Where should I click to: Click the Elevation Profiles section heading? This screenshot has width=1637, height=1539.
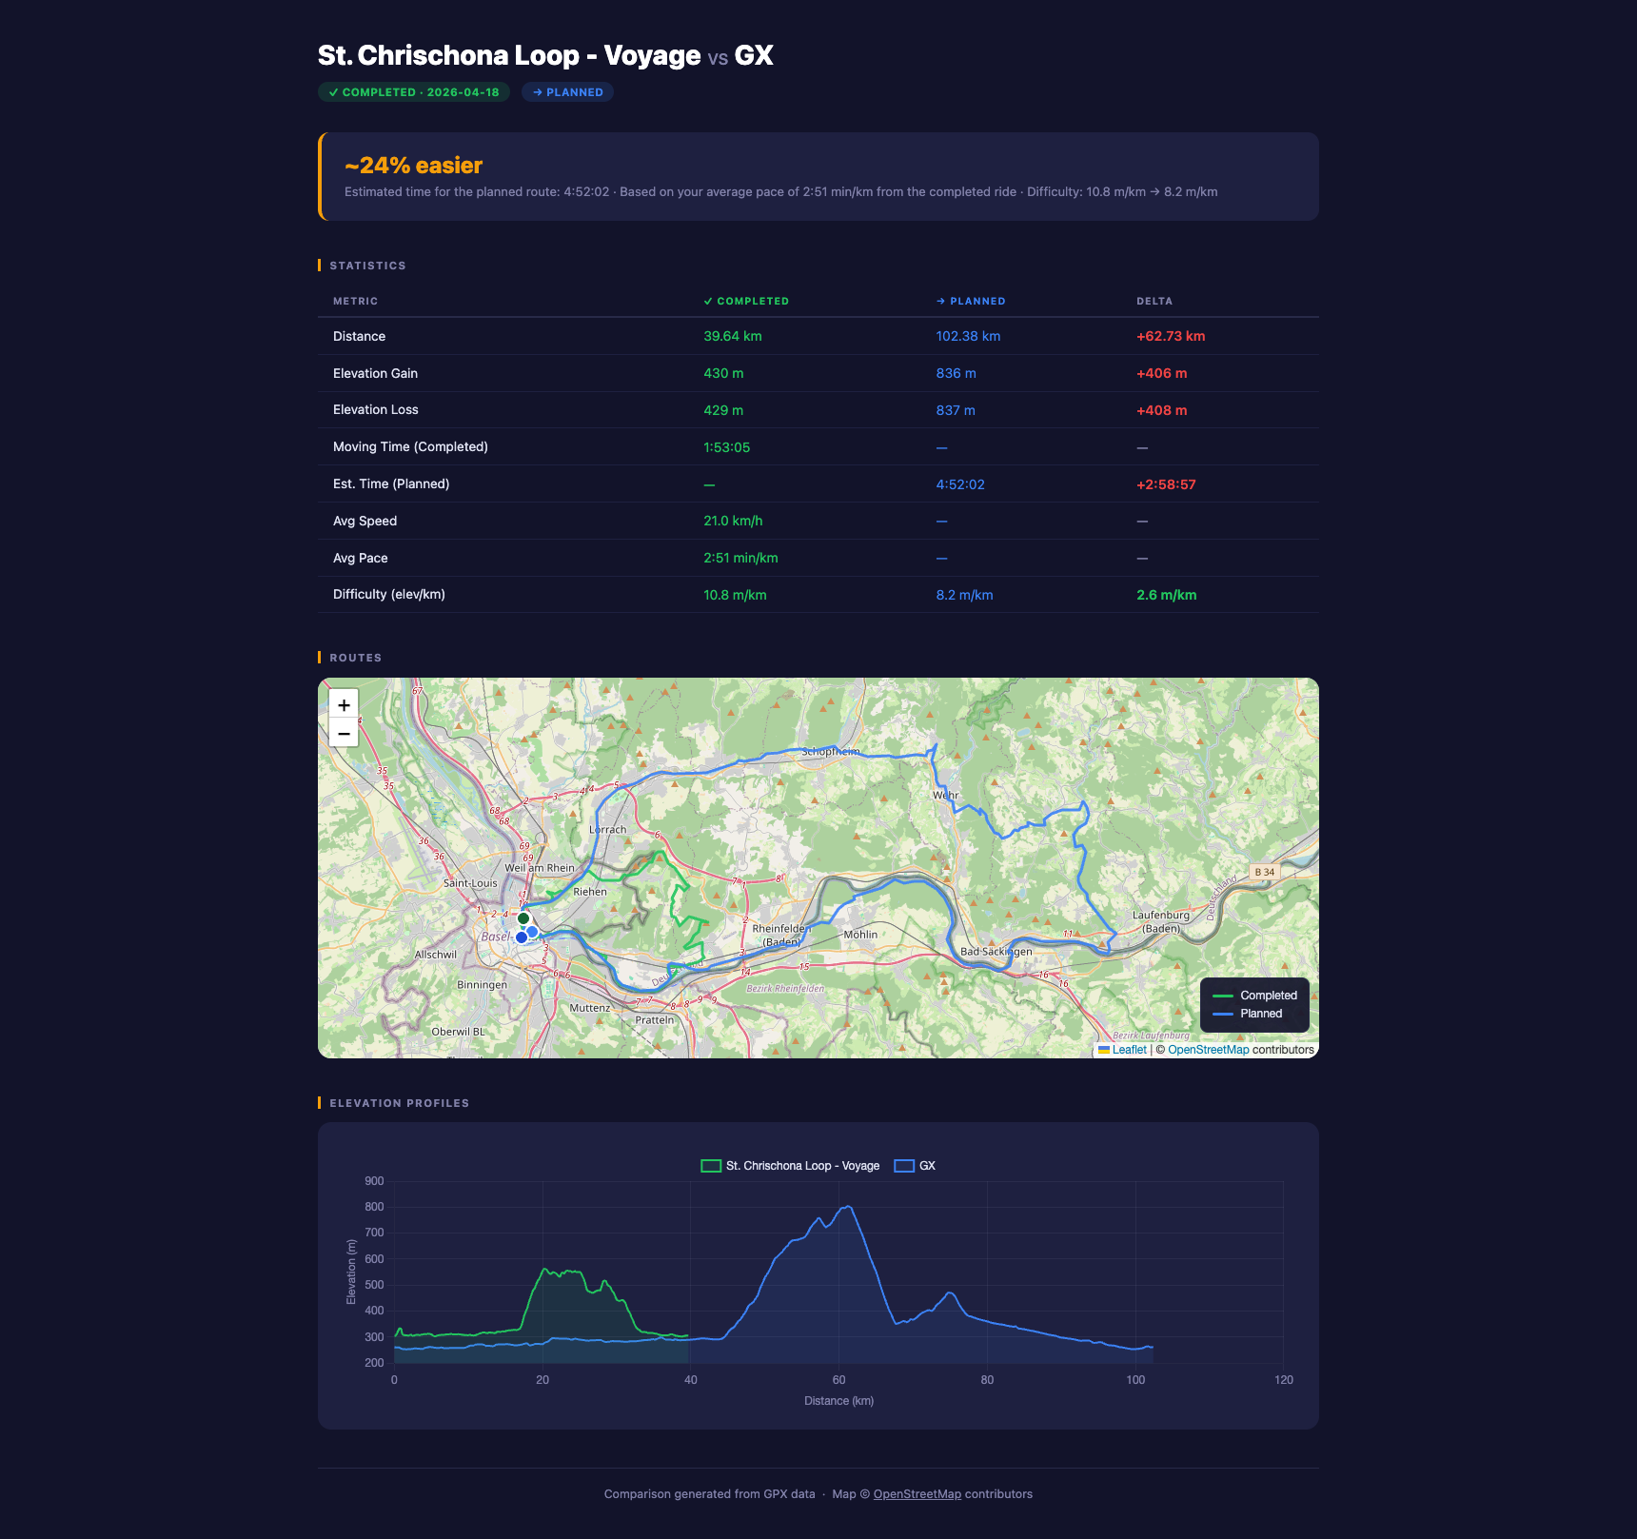click(399, 1103)
